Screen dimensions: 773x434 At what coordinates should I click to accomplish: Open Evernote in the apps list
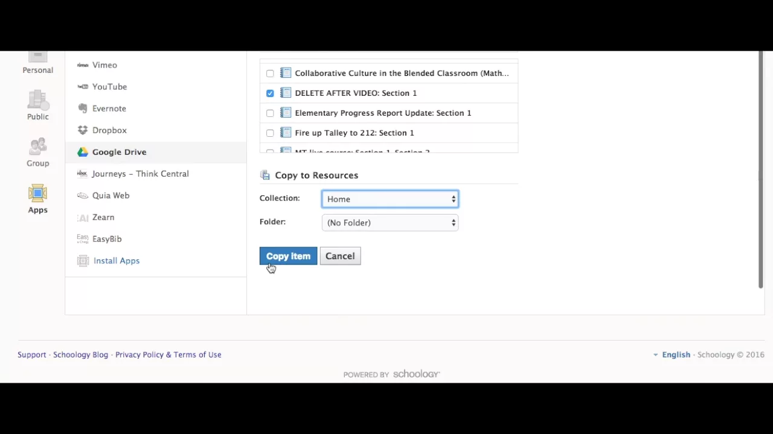click(109, 108)
